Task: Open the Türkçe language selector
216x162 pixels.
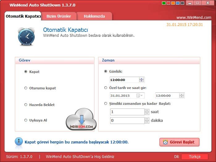Action: [195, 157]
